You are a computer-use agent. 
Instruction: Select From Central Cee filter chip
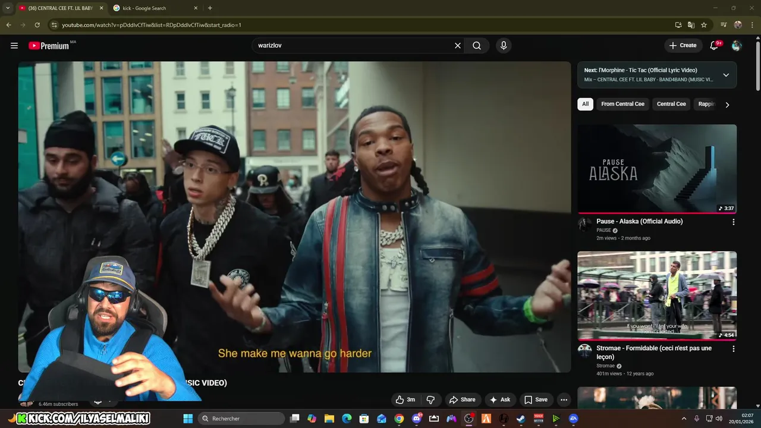point(622,104)
